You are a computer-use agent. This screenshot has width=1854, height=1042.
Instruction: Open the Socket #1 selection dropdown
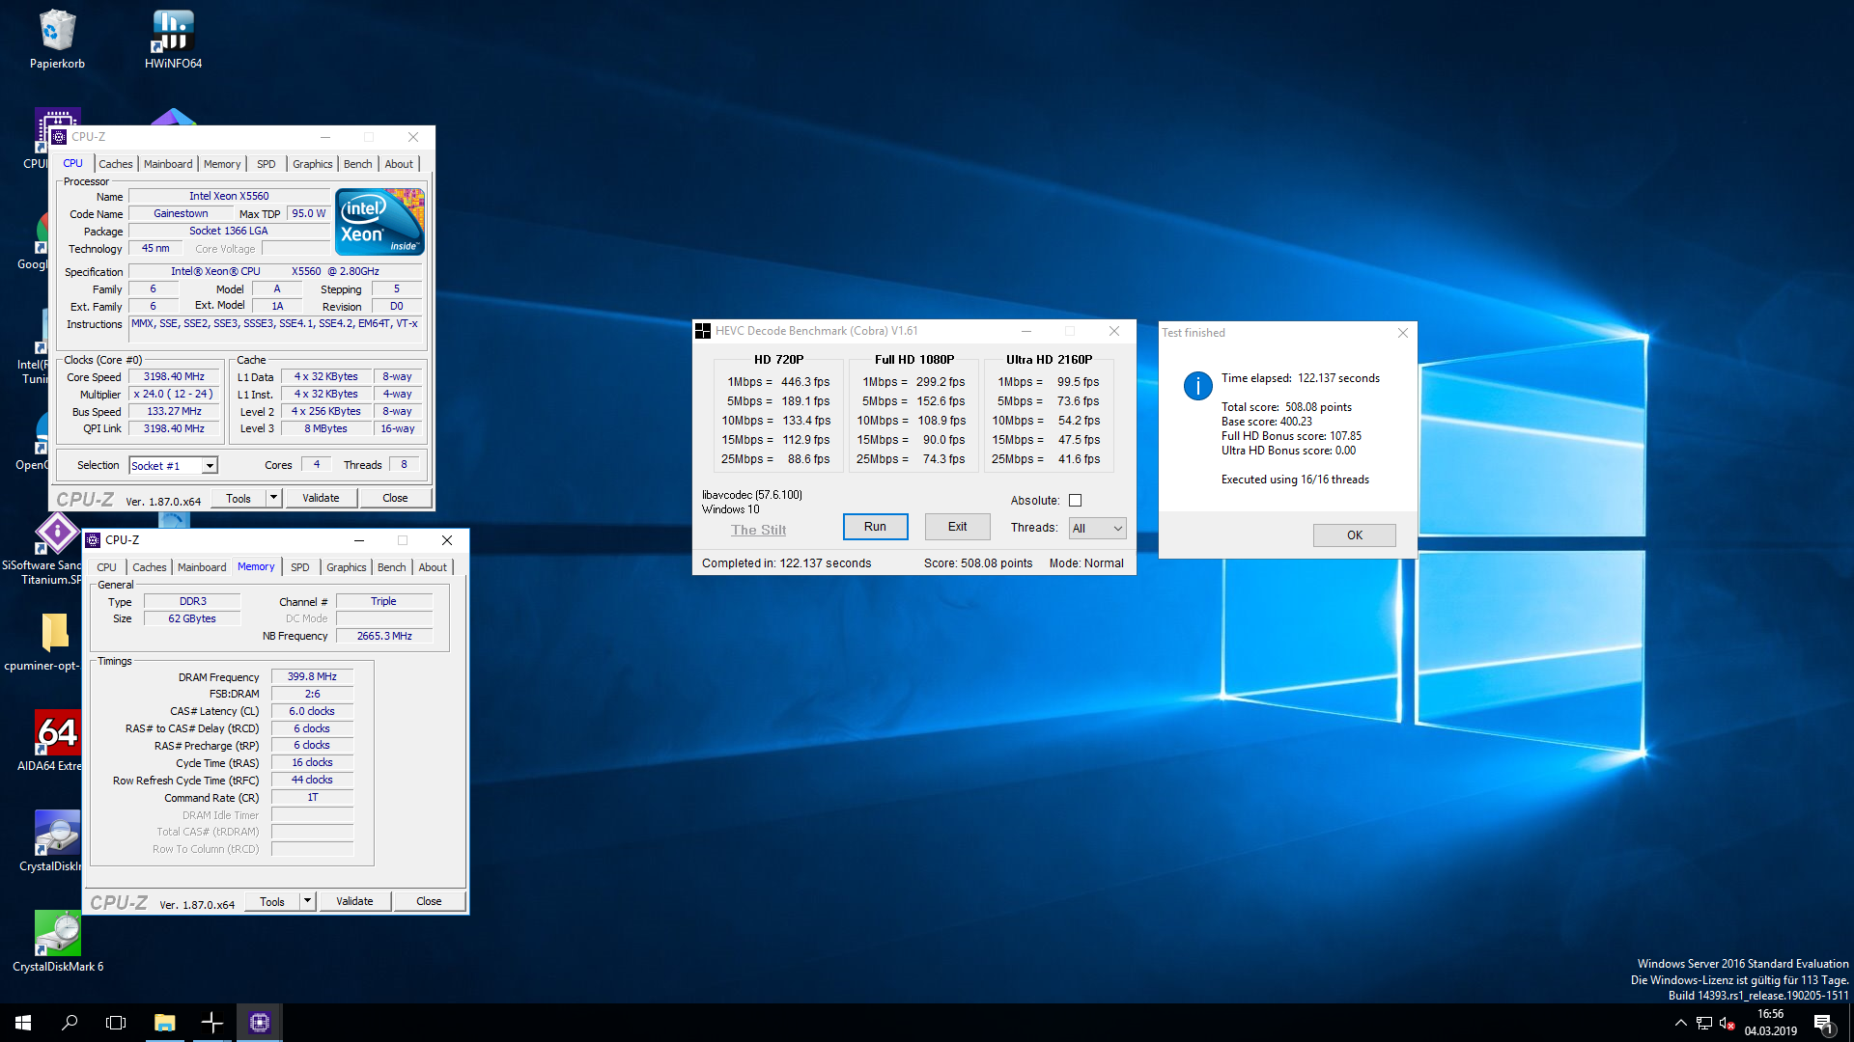coord(174,466)
